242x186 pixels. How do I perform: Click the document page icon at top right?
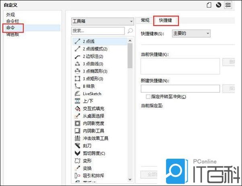(x=209, y=5)
